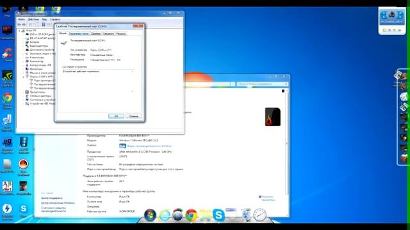Confirm the COM port dialog with OK

click(x=116, y=116)
